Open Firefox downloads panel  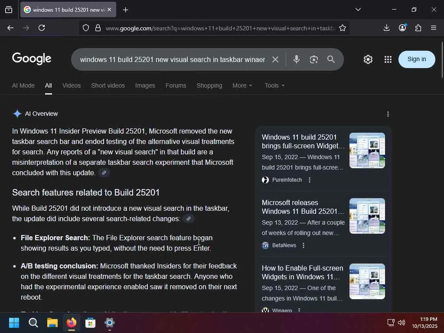(386, 28)
